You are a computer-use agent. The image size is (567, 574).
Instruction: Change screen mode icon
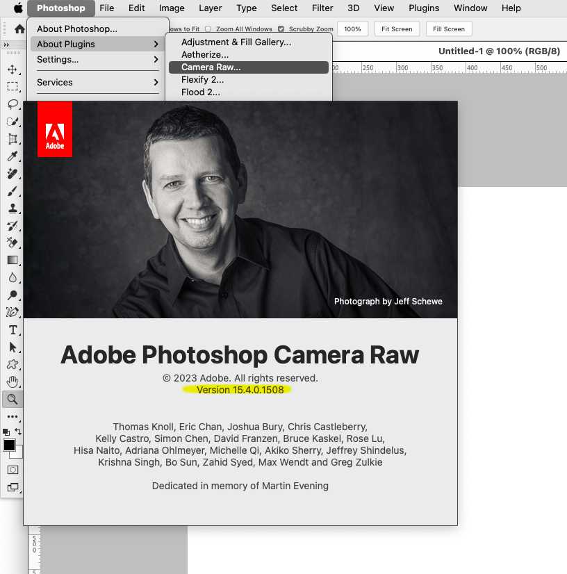pyautogui.click(x=13, y=487)
